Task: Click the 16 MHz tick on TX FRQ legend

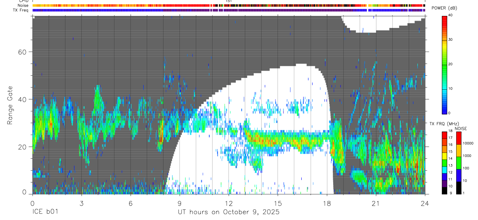Action: tap(450, 145)
